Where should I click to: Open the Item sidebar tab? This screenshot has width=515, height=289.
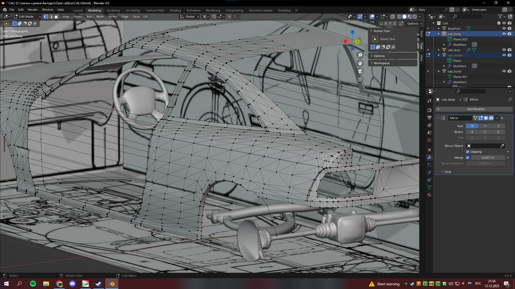(421, 34)
